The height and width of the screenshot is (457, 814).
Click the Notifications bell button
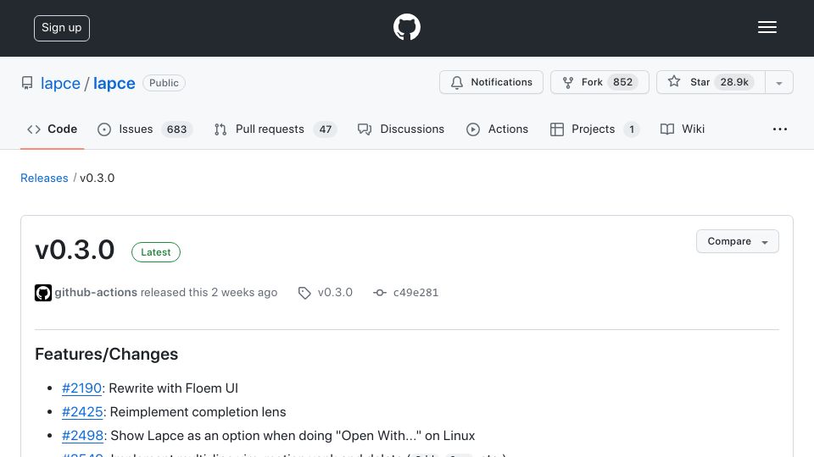[x=491, y=82]
